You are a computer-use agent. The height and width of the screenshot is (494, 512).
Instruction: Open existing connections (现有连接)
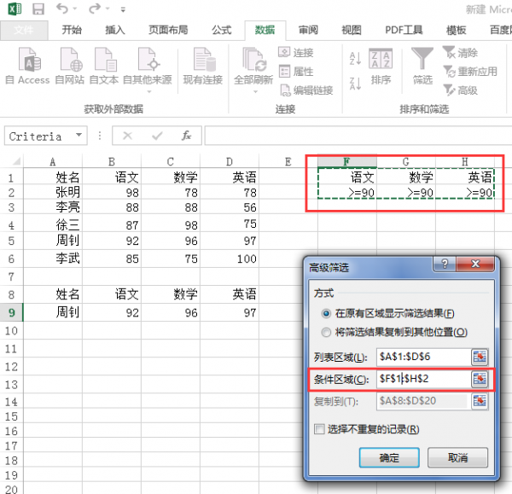coord(203,66)
